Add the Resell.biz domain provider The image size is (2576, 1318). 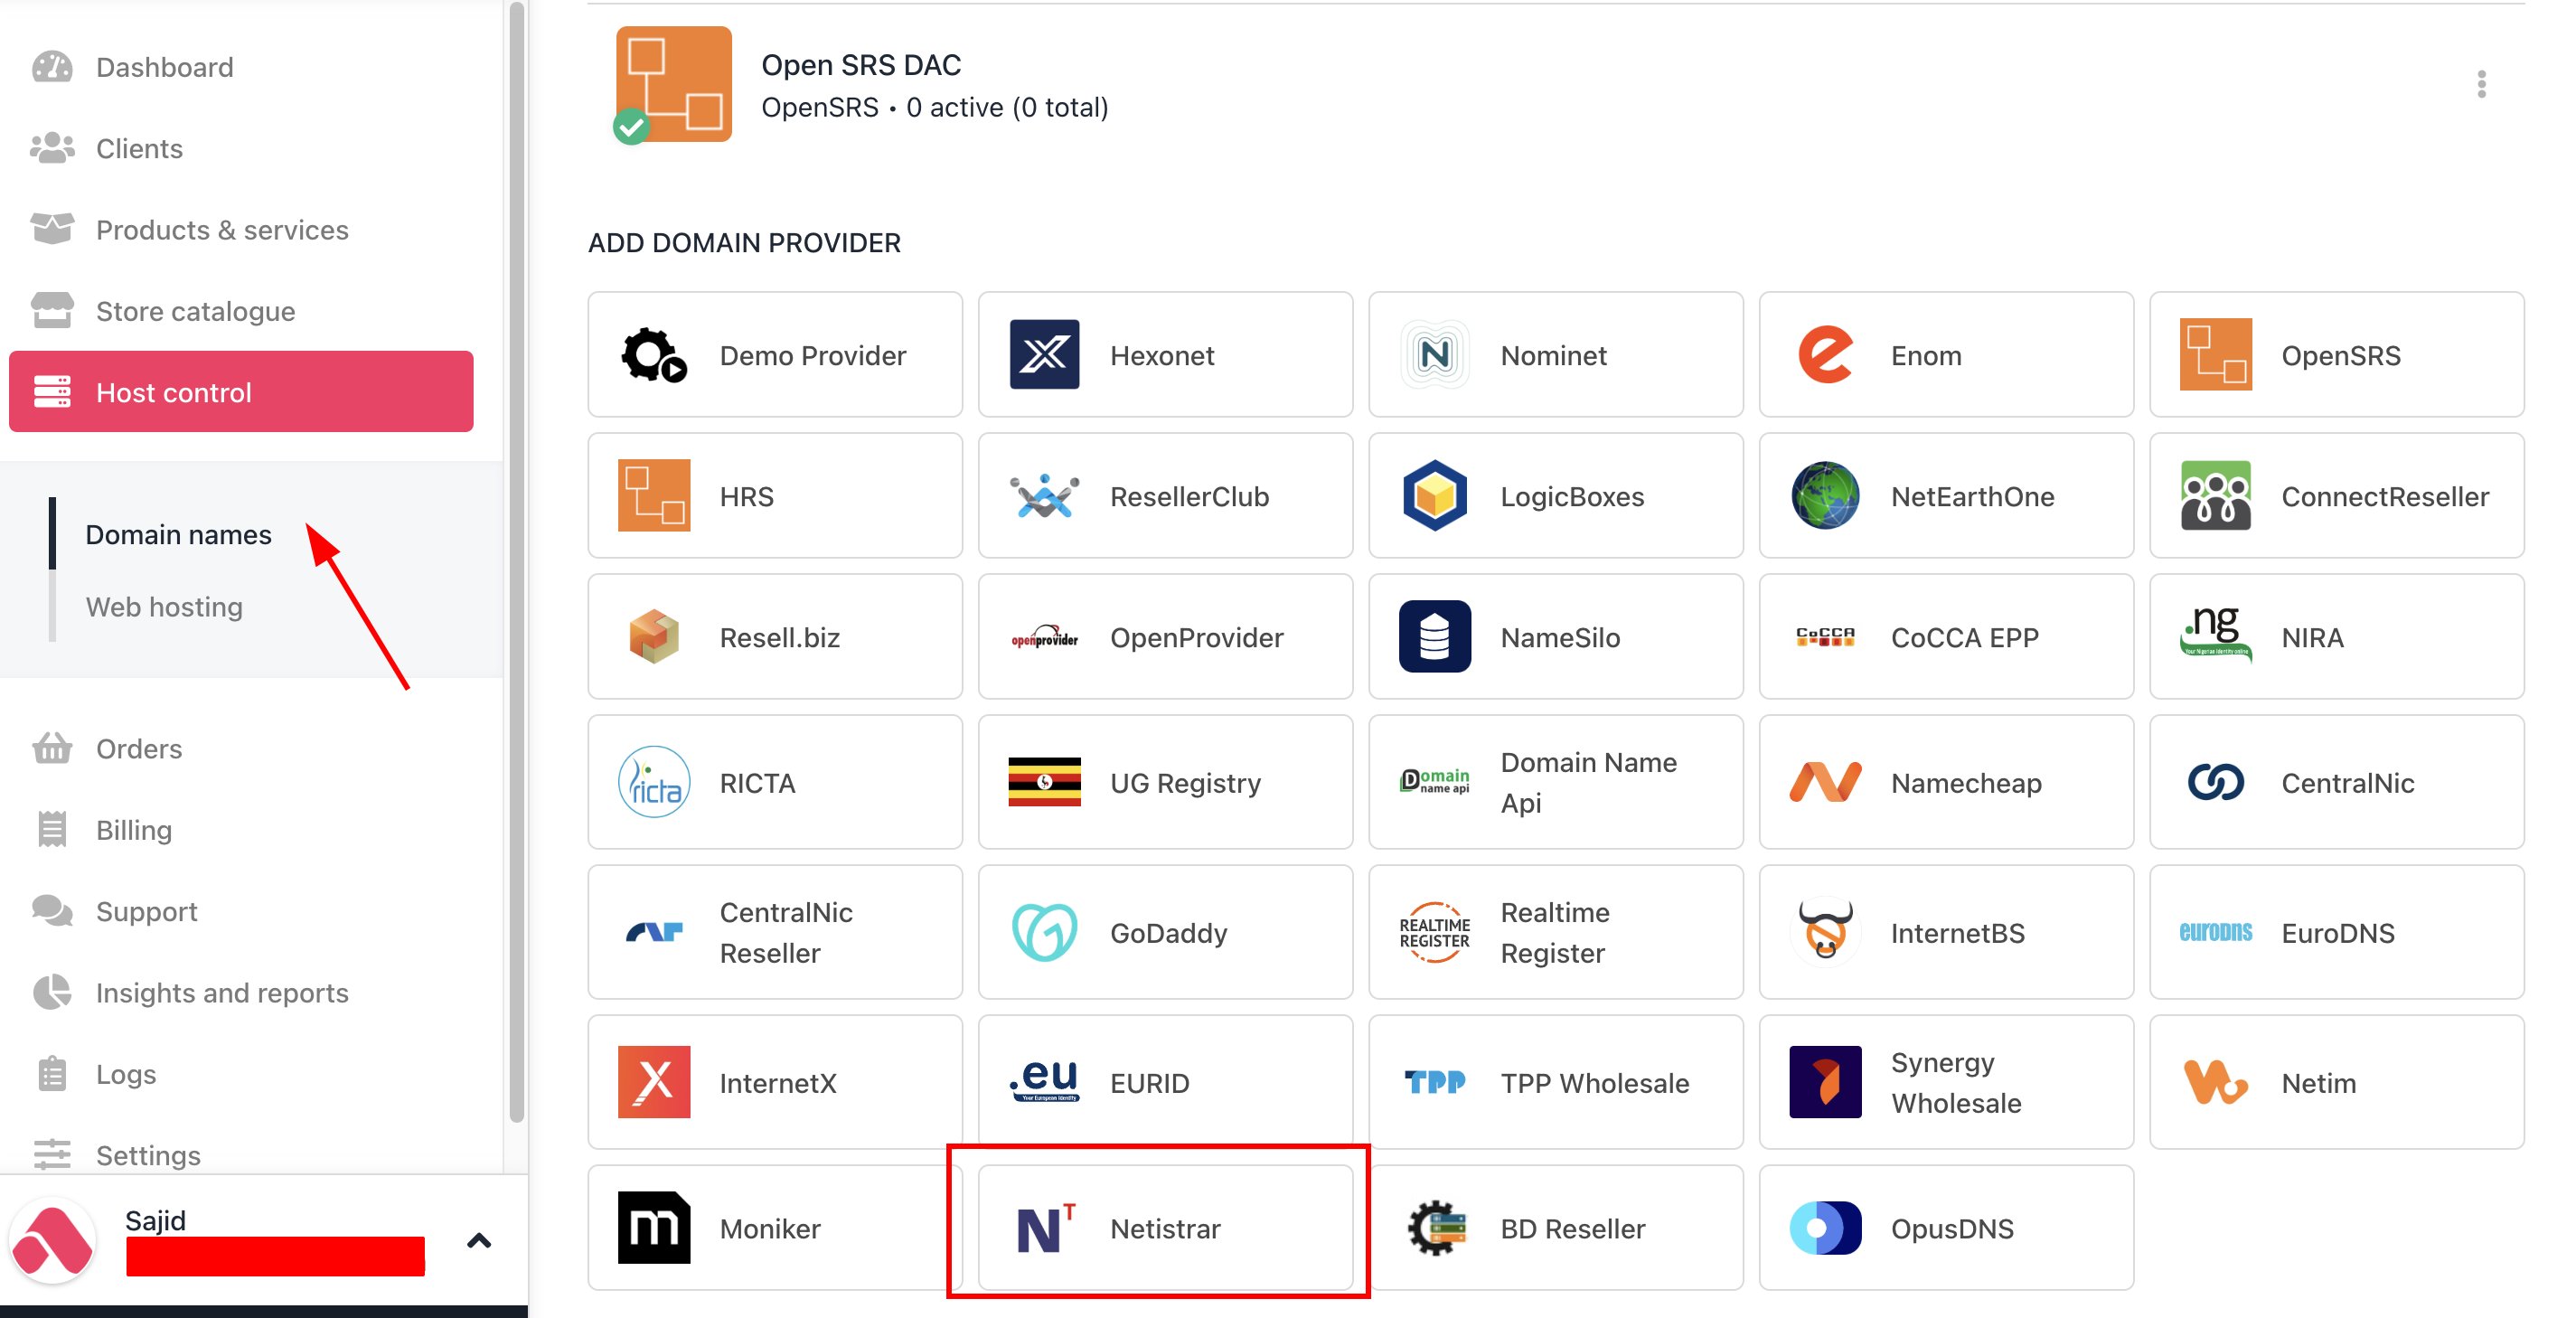click(775, 636)
